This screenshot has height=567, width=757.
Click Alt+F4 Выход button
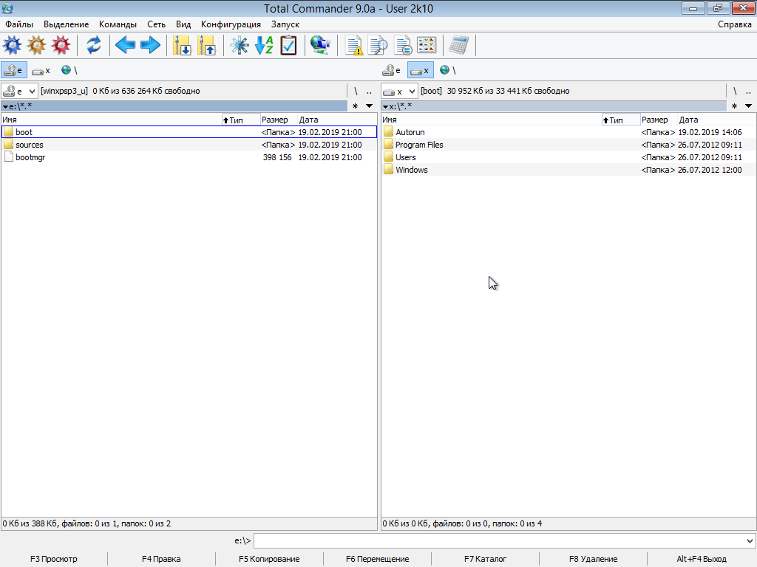tap(702, 559)
